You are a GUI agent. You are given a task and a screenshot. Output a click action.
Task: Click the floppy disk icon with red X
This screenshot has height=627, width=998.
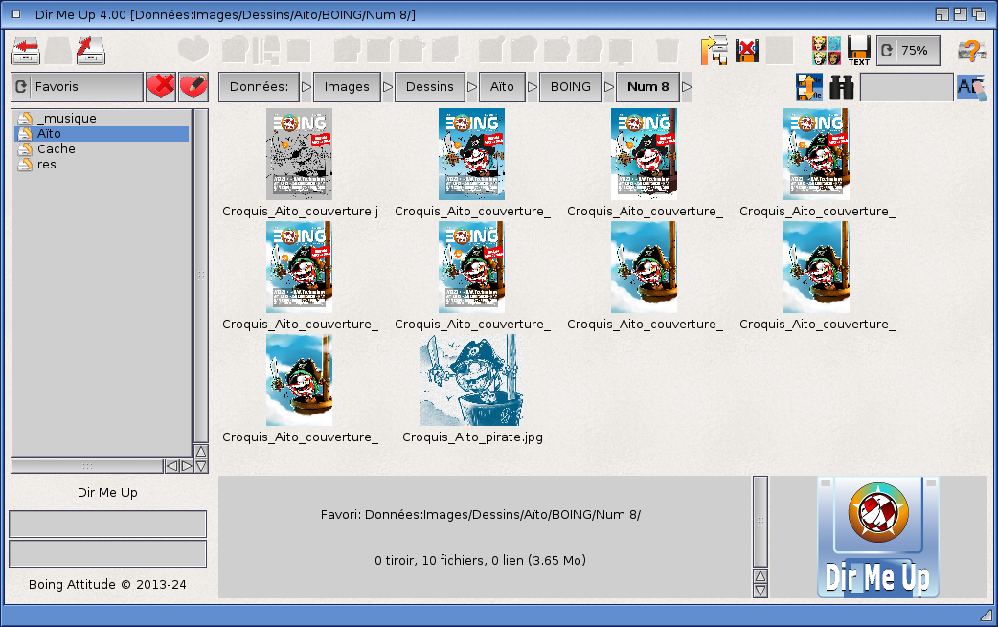[747, 51]
